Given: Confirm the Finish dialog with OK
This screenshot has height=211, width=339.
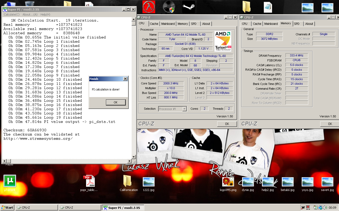Looking at the screenshot, I should (x=115, y=102).
